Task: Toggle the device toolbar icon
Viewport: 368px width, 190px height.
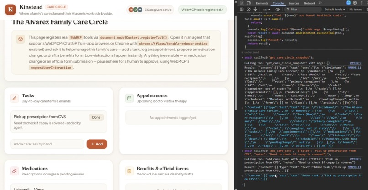Action: pos(248,3)
